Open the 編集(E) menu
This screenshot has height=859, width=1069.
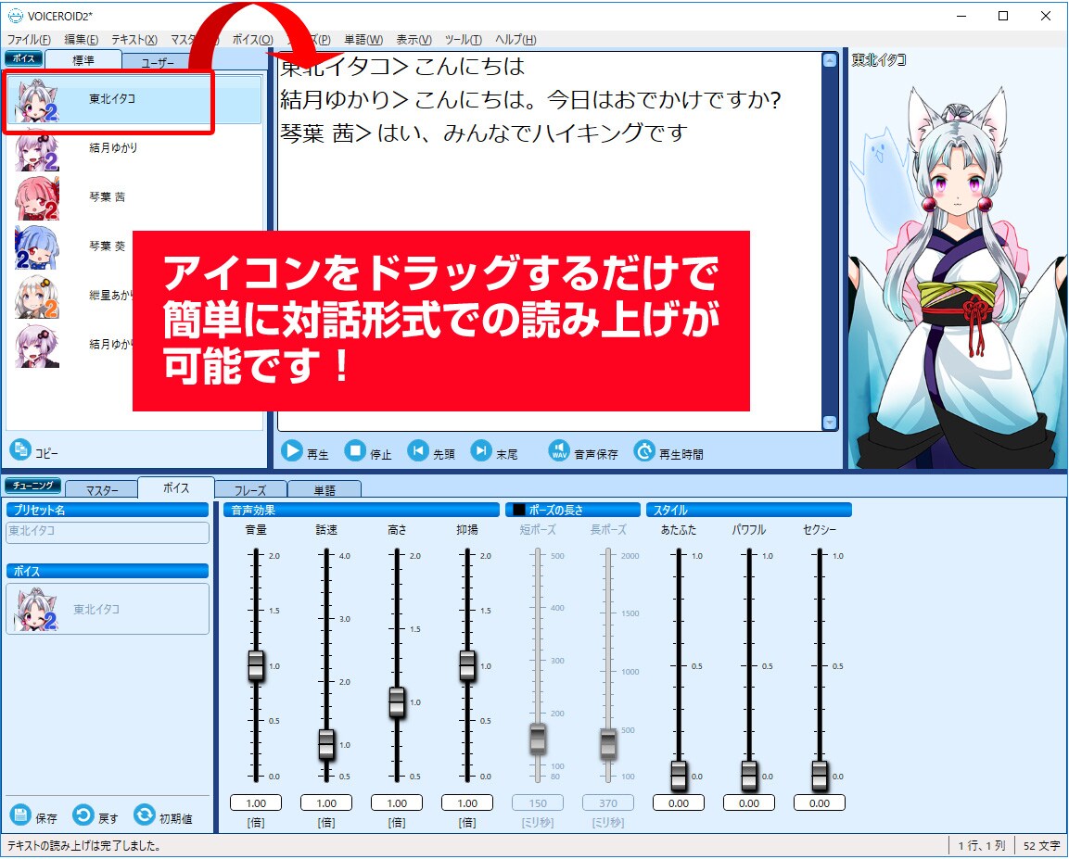82,40
